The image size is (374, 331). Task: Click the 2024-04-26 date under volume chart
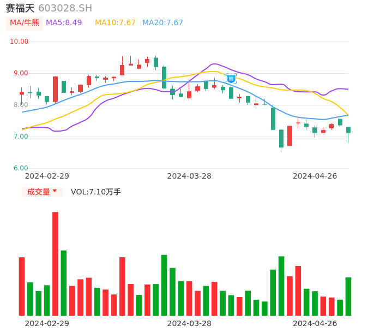click(315, 323)
